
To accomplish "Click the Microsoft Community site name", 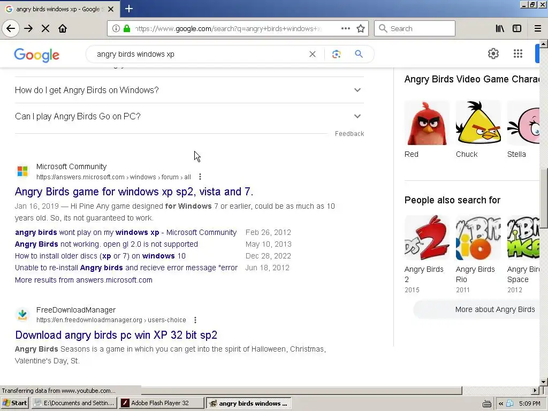I will (71, 167).
